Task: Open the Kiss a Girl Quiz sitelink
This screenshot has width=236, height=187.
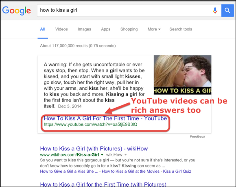Action: (x=177, y=172)
